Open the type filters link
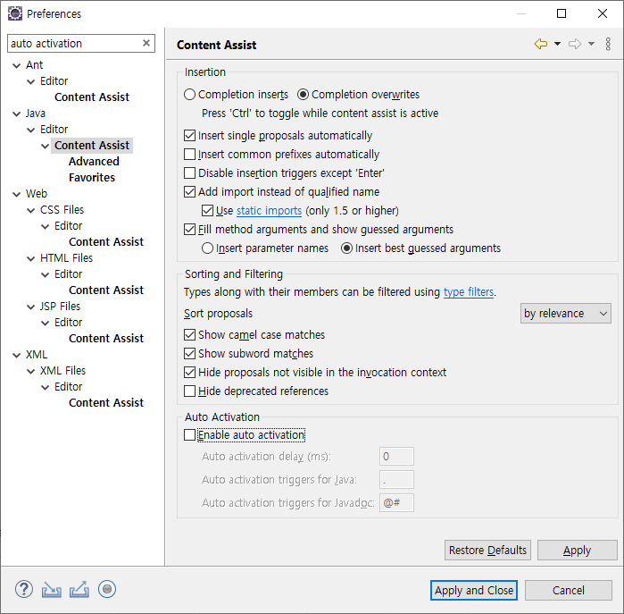Image resolution: width=624 pixels, height=614 pixels. click(469, 292)
